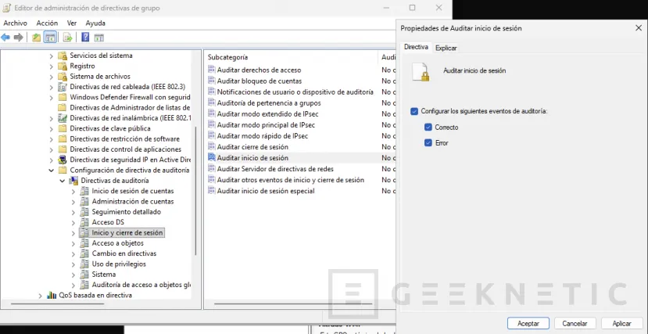Select the Sistema audit category item

pyautogui.click(x=104, y=274)
